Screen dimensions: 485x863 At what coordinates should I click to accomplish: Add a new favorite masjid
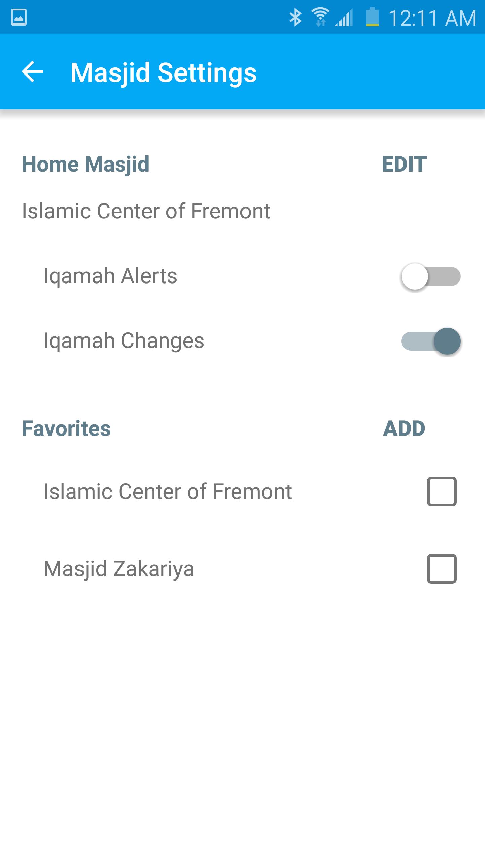[x=404, y=428]
